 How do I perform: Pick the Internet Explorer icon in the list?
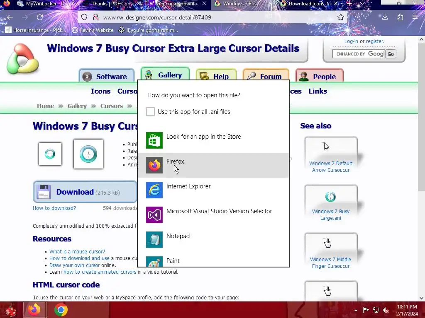154,190
